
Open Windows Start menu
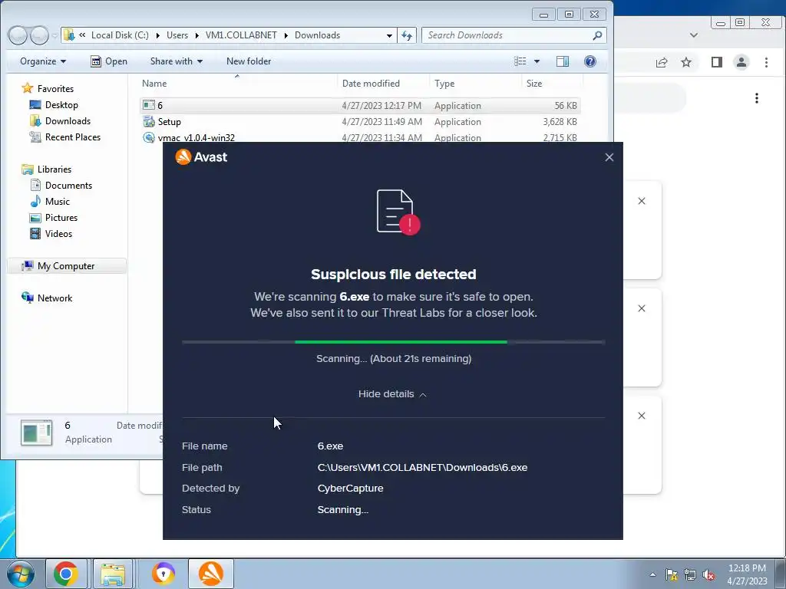pos(19,574)
